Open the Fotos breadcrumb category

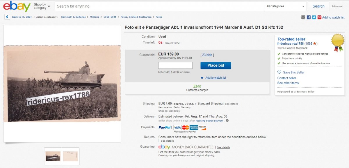pos(159,17)
